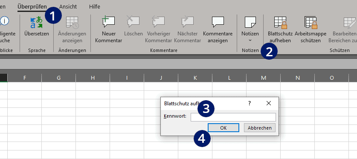Select column F header
The width and height of the screenshot is (357, 159).
25,78
